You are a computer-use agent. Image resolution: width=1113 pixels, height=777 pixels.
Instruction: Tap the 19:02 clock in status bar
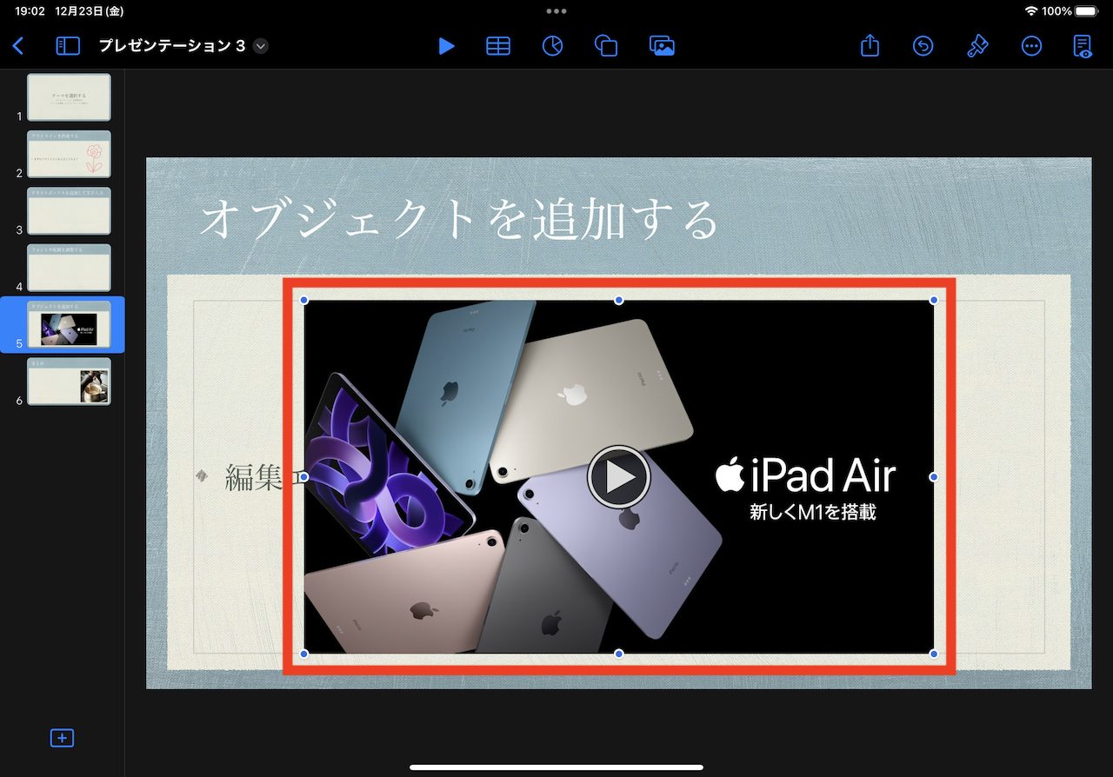click(30, 11)
